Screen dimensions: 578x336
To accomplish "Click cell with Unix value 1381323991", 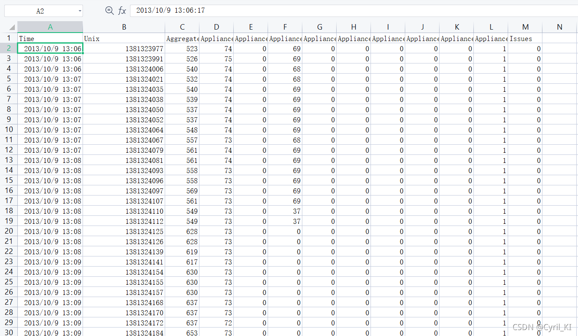I will pos(124,59).
